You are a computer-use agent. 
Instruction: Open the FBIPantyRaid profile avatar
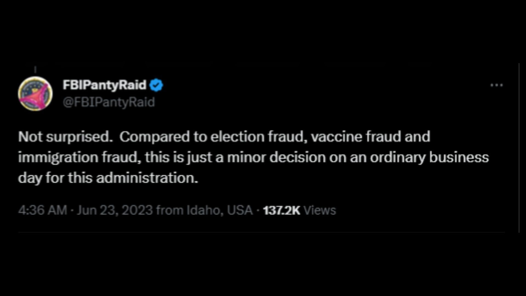(x=35, y=93)
